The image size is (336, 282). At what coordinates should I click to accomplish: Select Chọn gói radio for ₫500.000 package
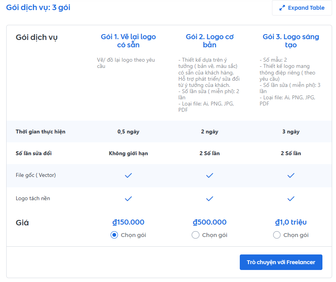click(196, 235)
